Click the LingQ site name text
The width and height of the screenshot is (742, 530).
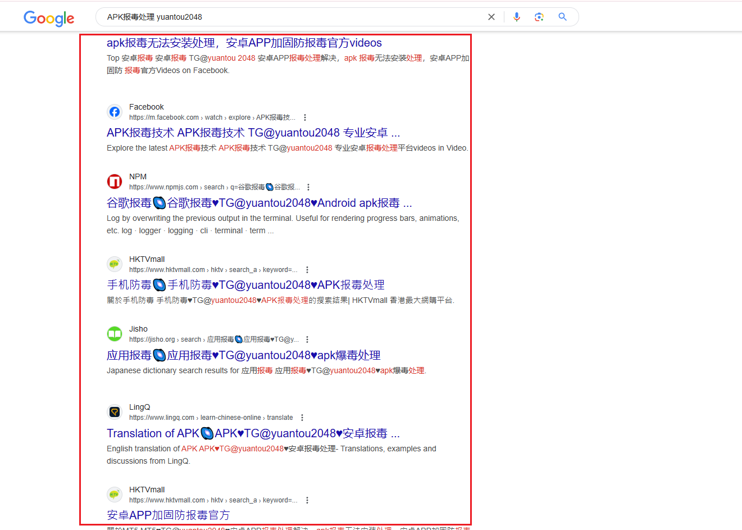(140, 407)
